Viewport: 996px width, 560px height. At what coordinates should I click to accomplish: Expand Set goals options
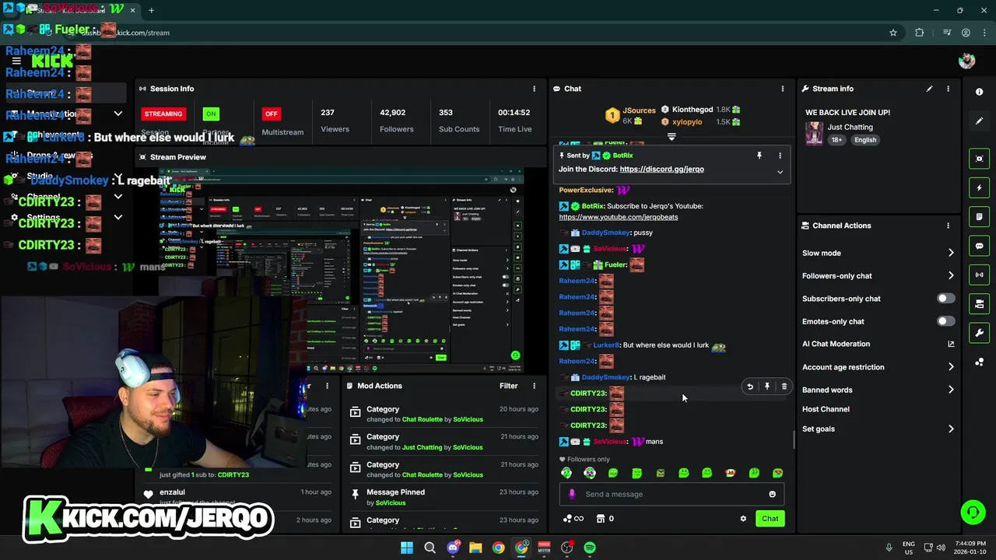pos(951,429)
